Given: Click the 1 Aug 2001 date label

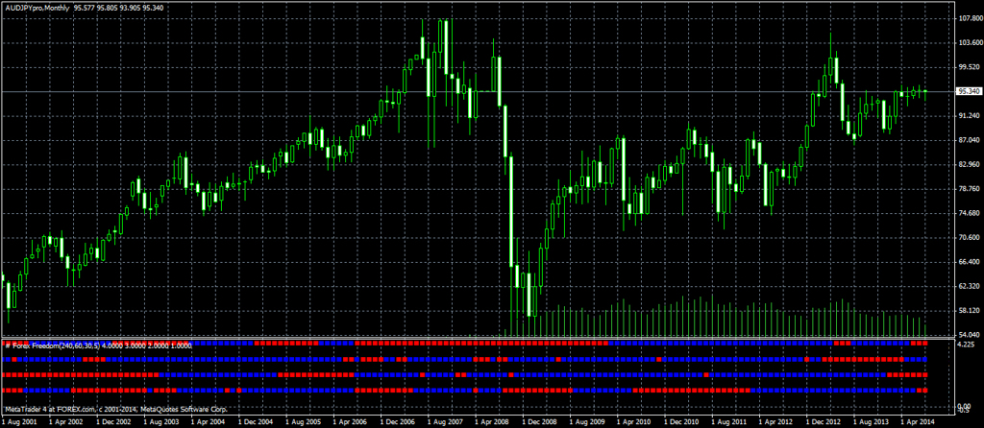Looking at the screenshot, I should tap(19, 421).
